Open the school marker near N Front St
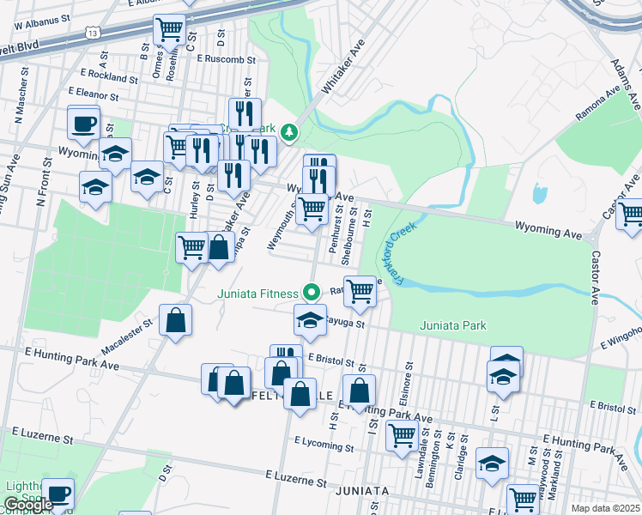 tap(96, 189)
